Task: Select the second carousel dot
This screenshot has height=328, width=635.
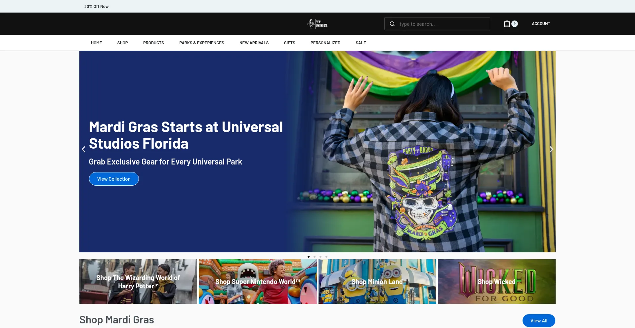Action: 315,257
